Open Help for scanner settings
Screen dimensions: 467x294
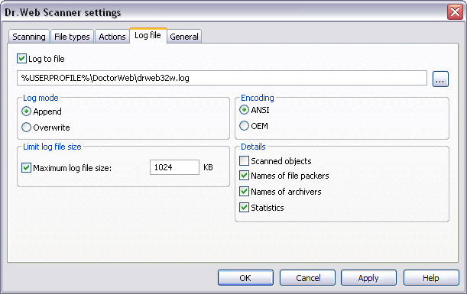click(431, 278)
